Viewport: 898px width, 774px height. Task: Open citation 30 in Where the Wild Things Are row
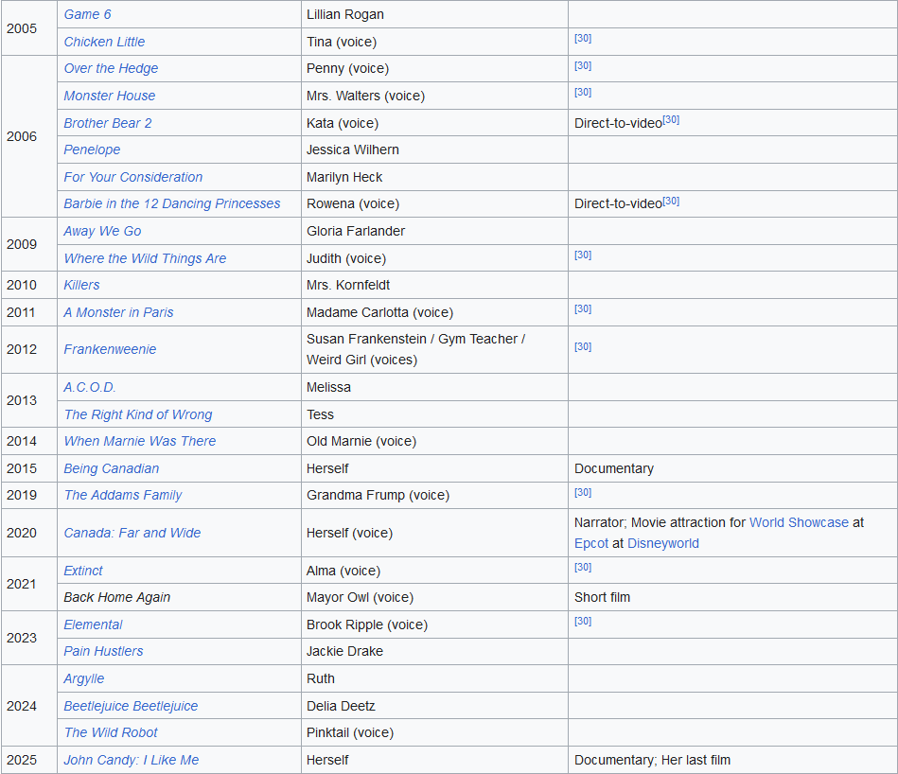583,255
